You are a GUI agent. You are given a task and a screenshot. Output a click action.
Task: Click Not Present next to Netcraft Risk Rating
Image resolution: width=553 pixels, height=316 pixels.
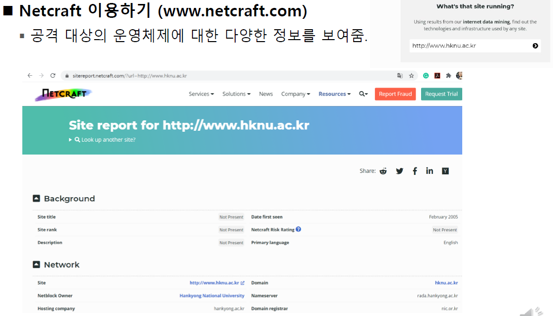(445, 230)
